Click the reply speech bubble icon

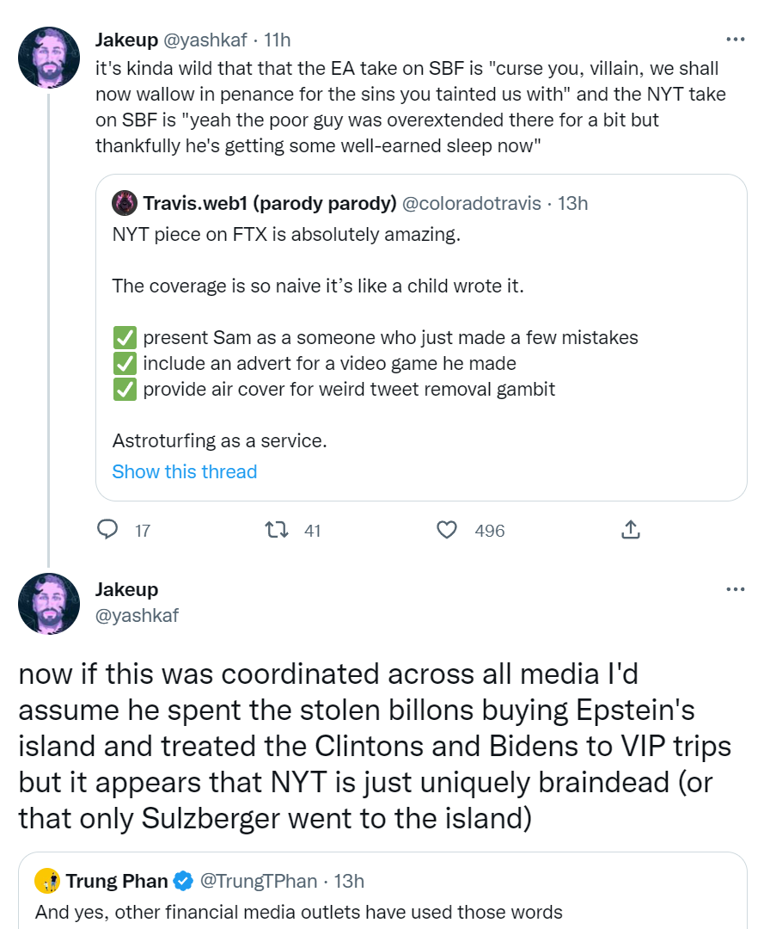[107, 530]
